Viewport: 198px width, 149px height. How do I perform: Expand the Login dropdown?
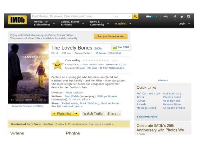click(x=184, y=24)
